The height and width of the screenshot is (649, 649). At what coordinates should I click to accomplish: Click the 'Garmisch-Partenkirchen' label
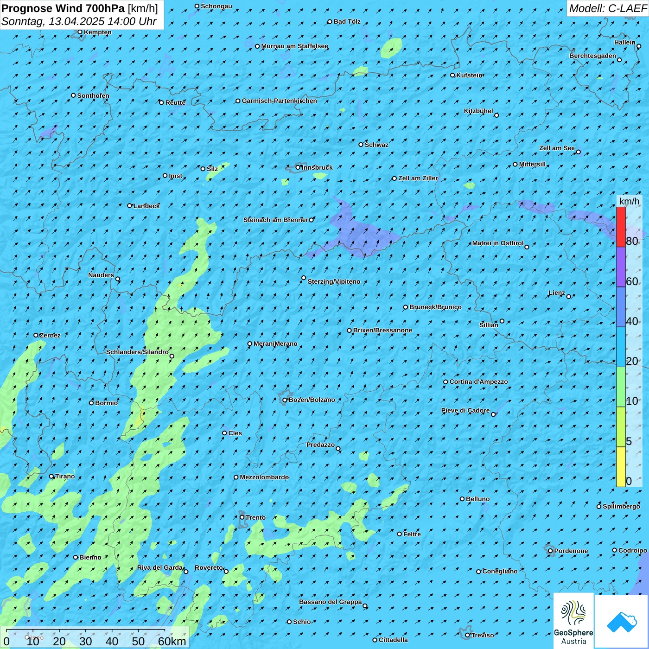[280, 101]
